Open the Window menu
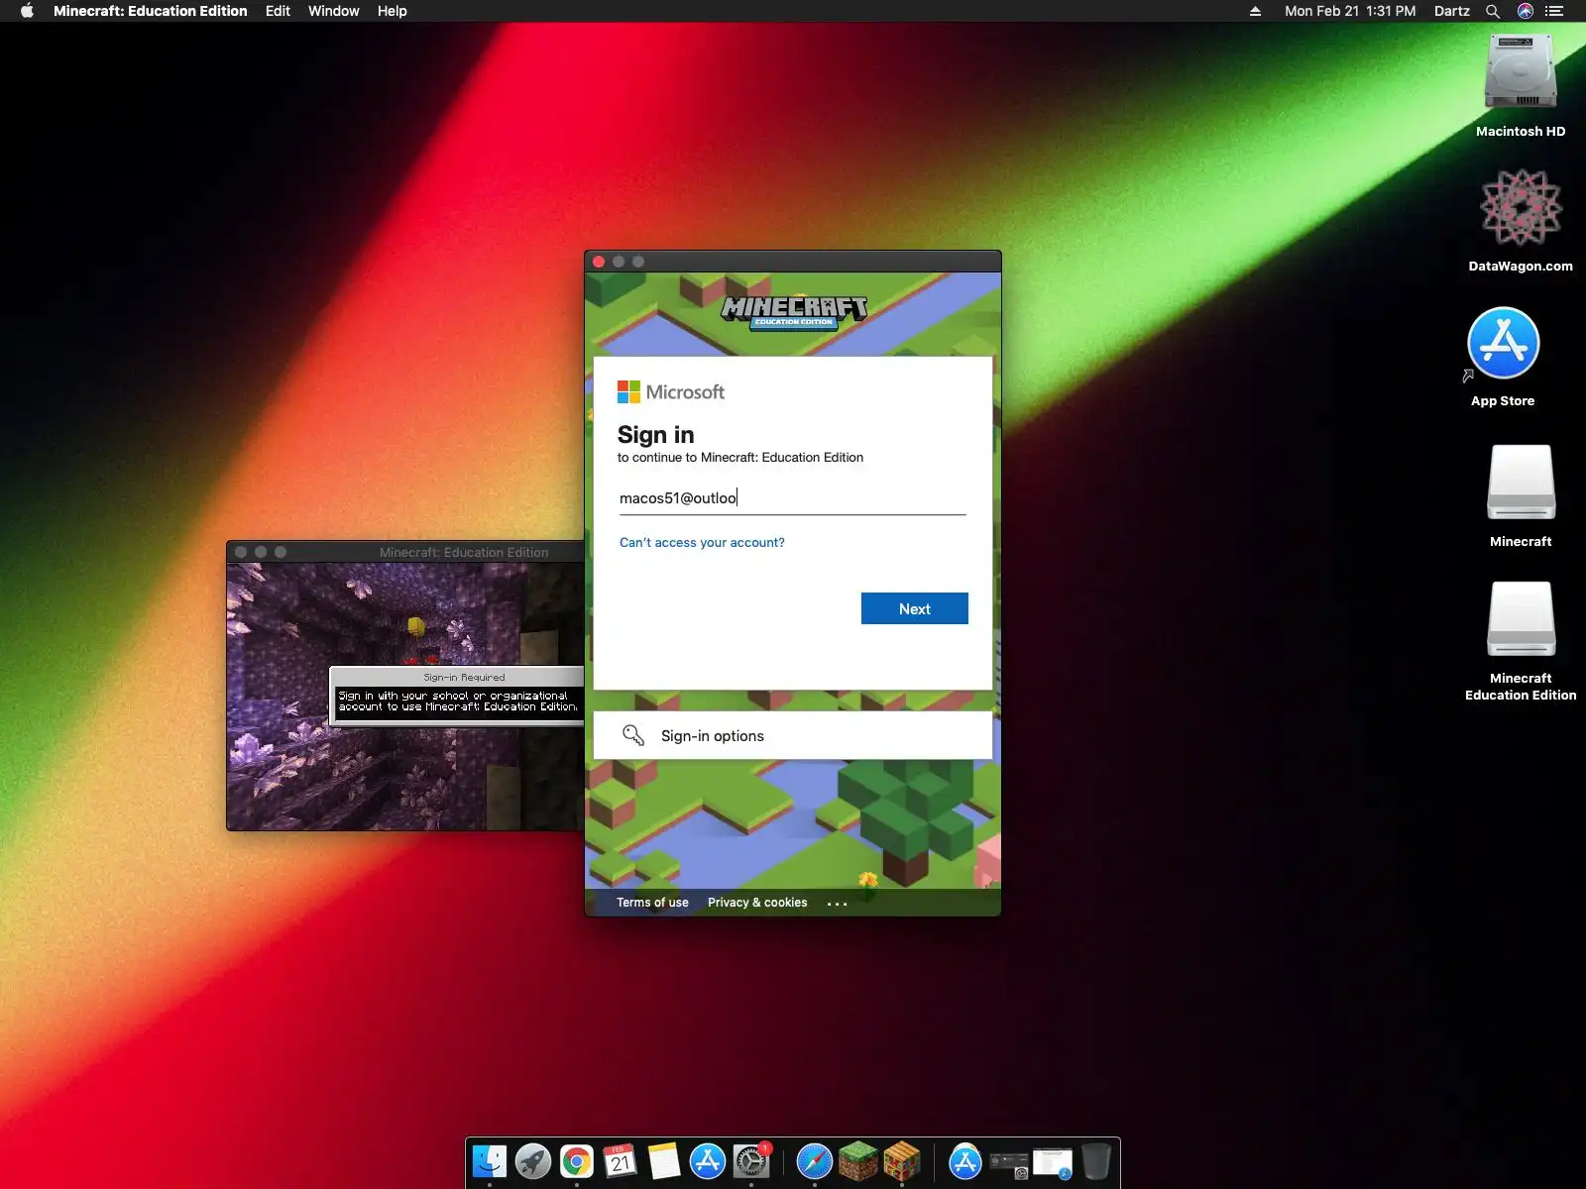1586x1189 pixels. click(x=334, y=11)
